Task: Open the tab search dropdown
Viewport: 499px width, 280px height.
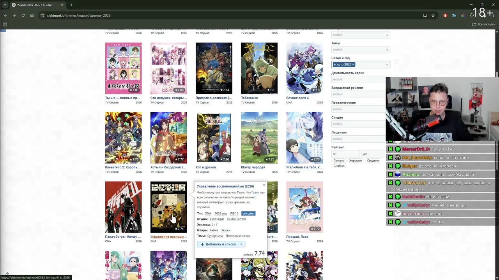Action: 5,5
